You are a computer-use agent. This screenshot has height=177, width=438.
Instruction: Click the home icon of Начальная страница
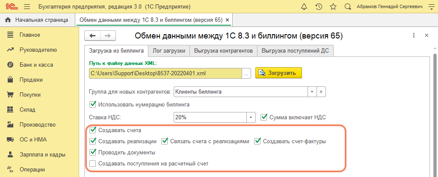pos(8,20)
